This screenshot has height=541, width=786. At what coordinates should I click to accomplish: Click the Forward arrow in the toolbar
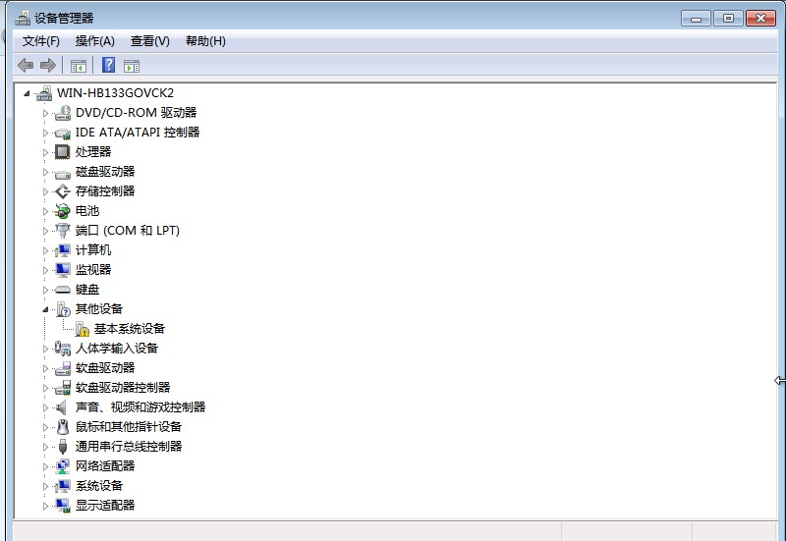click(x=47, y=66)
